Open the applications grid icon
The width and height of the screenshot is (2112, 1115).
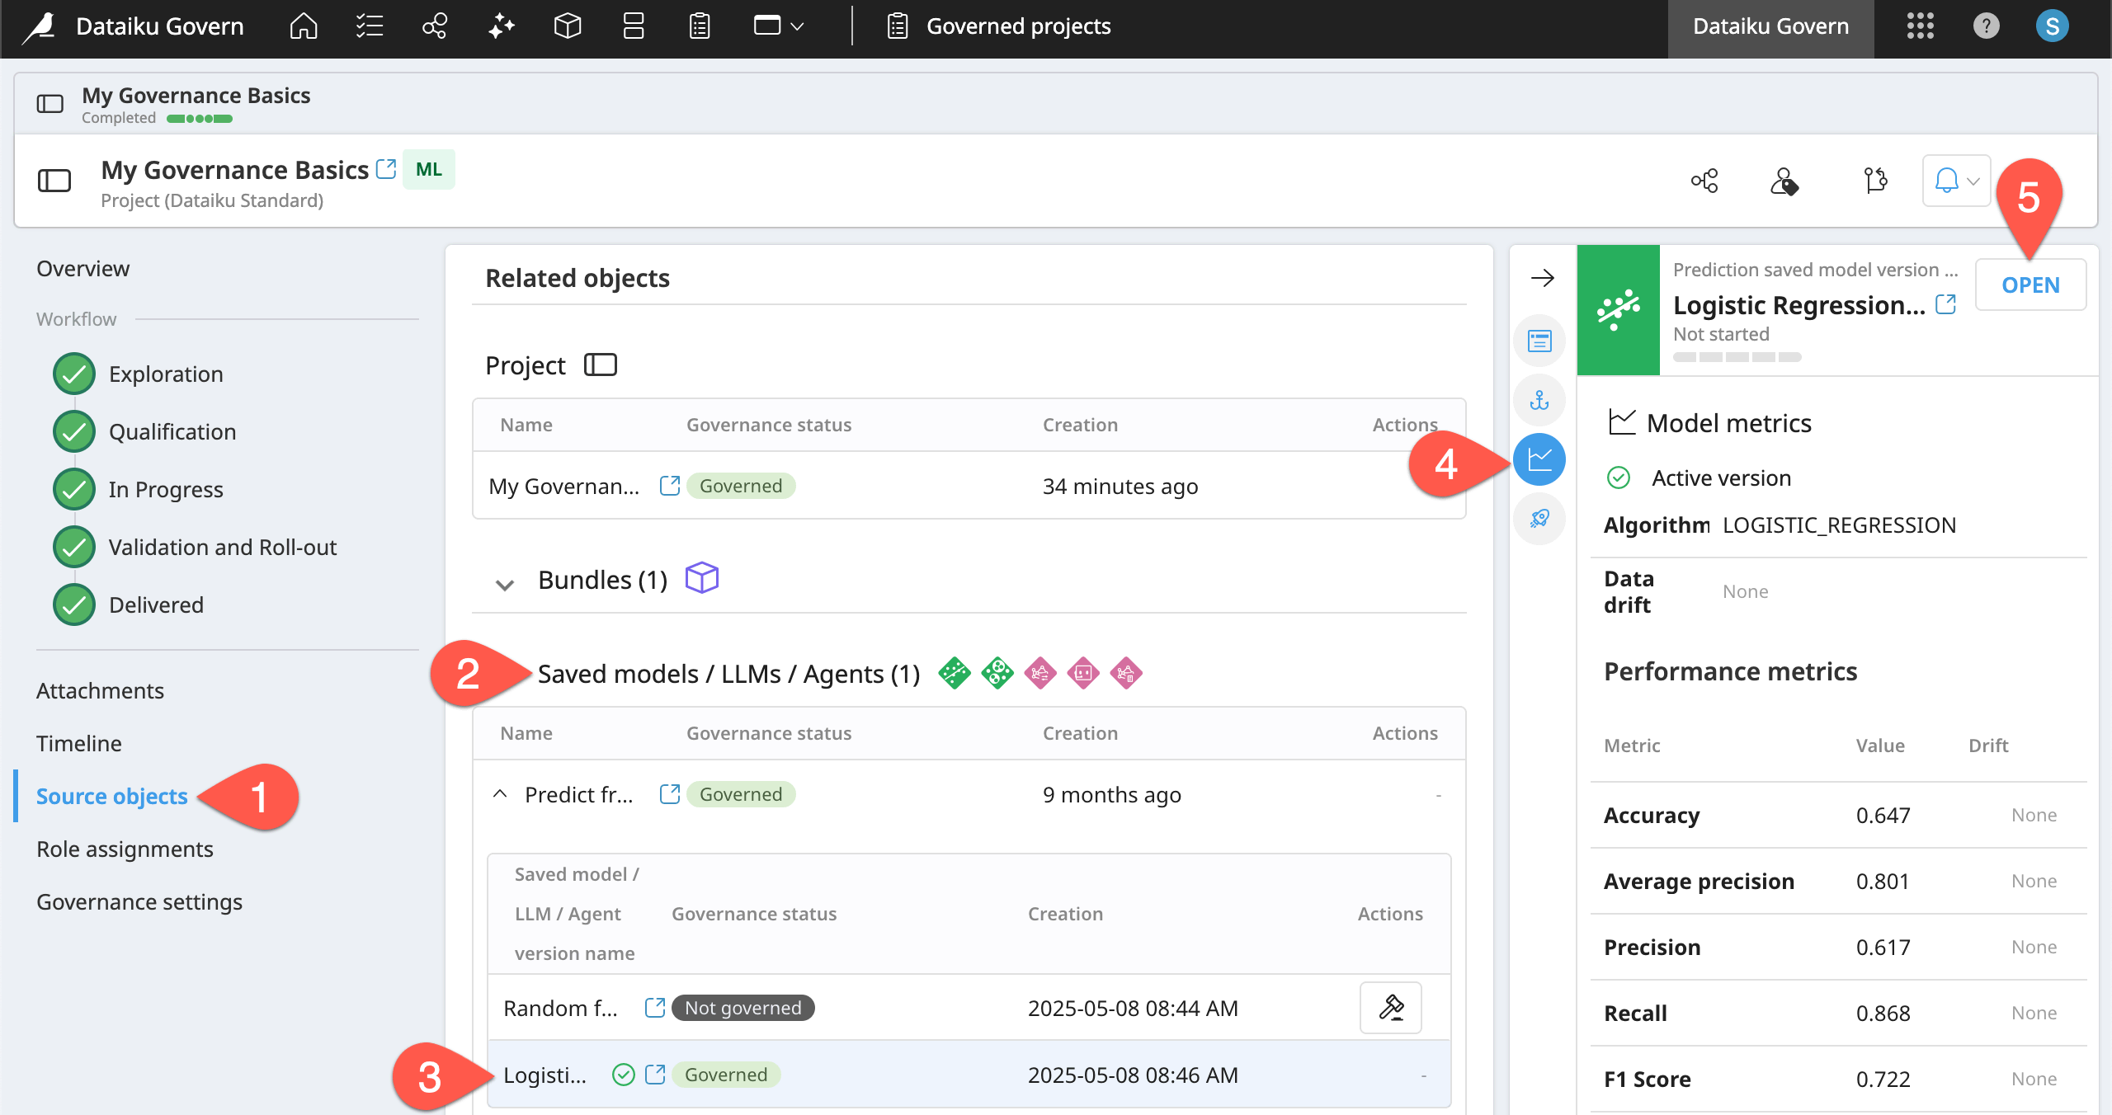[x=1921, y=26]
